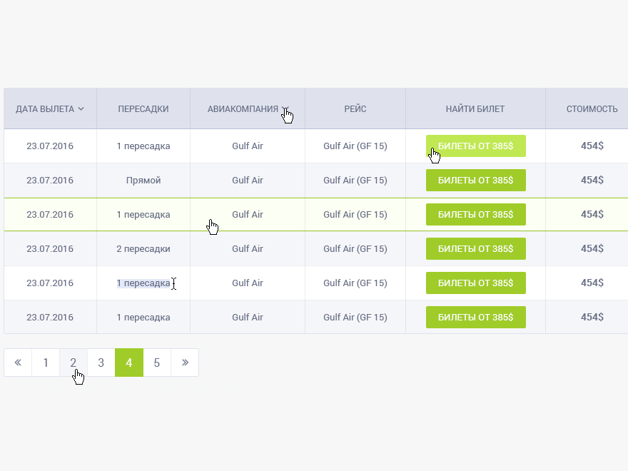
Task: Select the highlighted 1 пересадка text in fifth row
Action: 143,283
